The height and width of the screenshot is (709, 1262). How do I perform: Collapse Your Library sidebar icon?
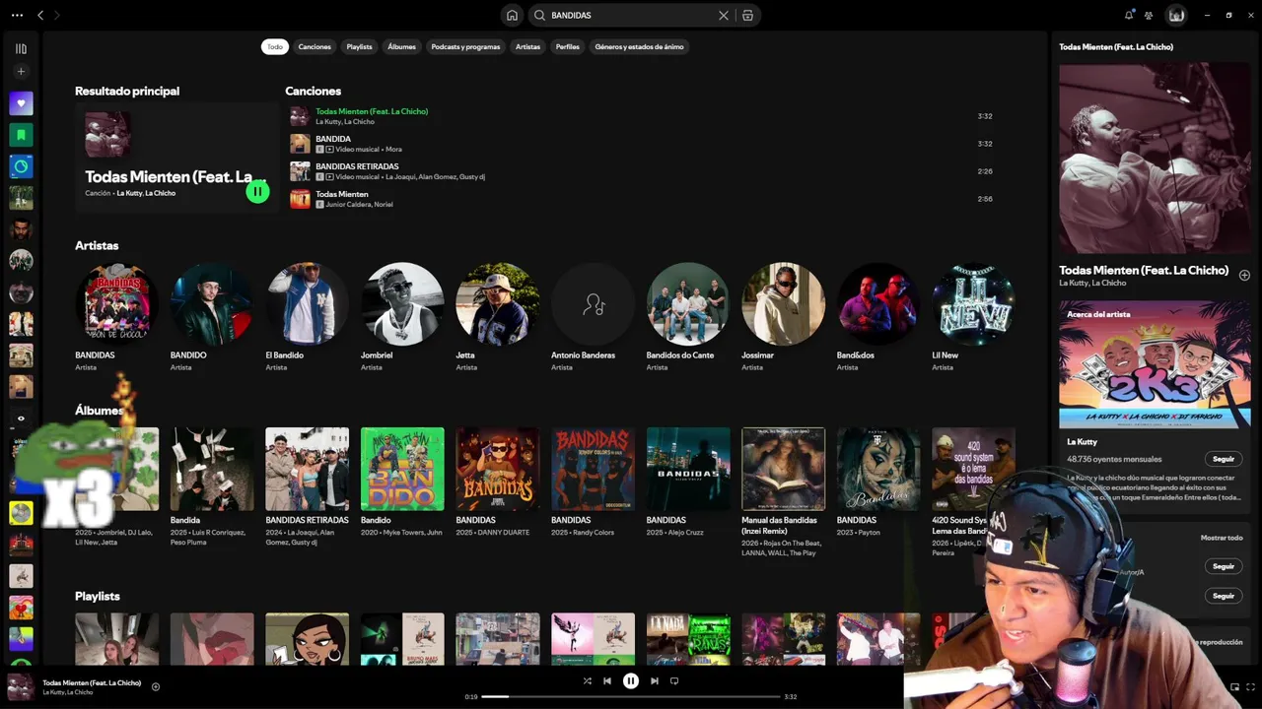[21, 48]
